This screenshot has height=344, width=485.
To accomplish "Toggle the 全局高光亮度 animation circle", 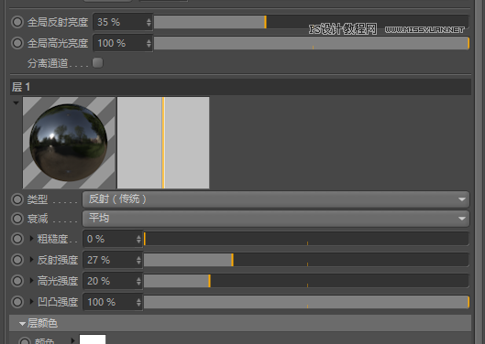I will point(17,43).
